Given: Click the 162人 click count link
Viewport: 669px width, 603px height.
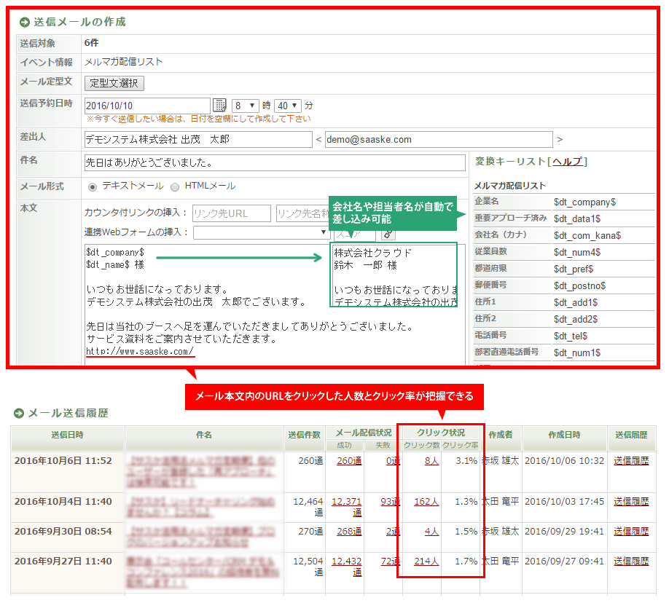Looking at the screenshot, I should [x=426, y=501].
